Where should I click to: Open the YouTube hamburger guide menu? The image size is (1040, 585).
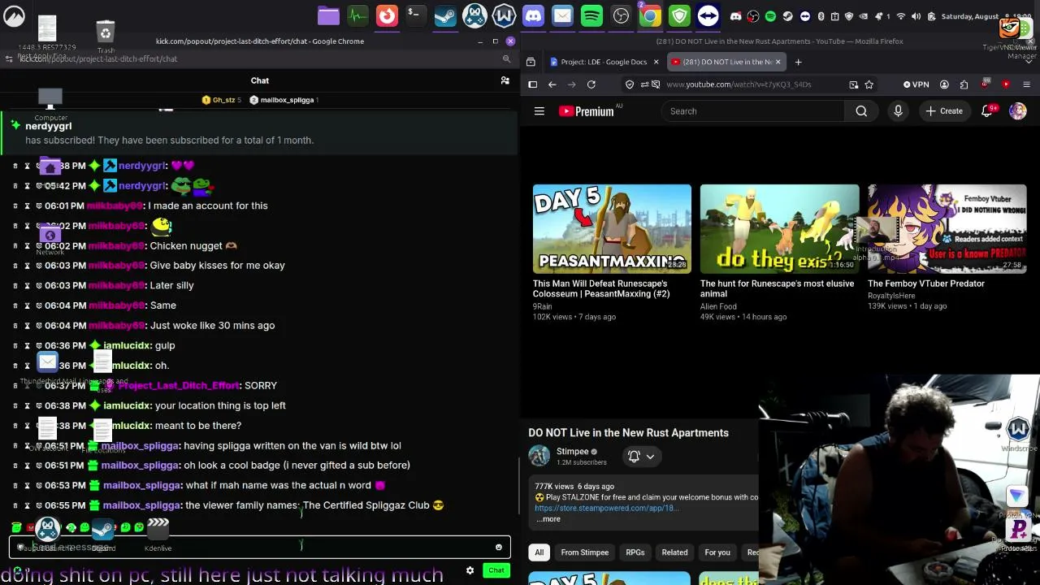pyautogui.click(x=539, y=111)
